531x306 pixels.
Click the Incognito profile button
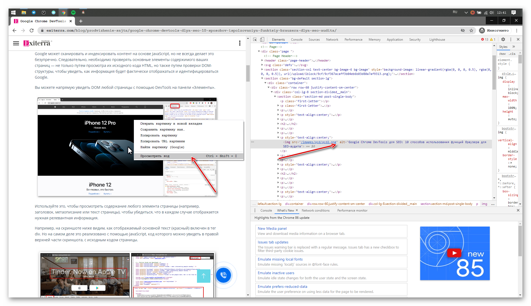(x=495, y=30)
